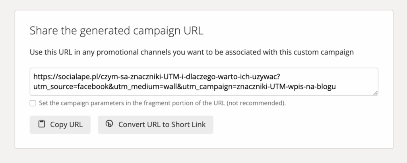
Task: Click 'custom campaign' in the description line
Action: tap(328, 52)
